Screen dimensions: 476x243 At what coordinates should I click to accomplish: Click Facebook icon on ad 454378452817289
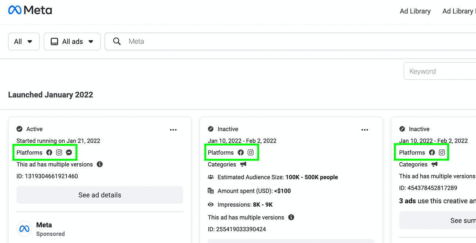click(x=432, y=153)
